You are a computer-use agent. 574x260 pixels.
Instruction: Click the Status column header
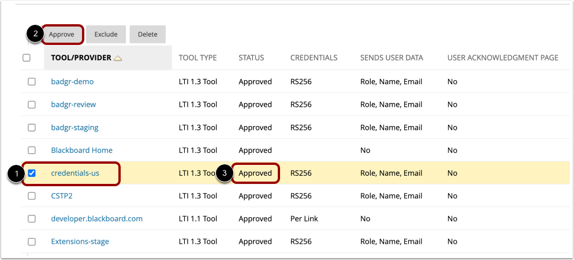point(251,58)
